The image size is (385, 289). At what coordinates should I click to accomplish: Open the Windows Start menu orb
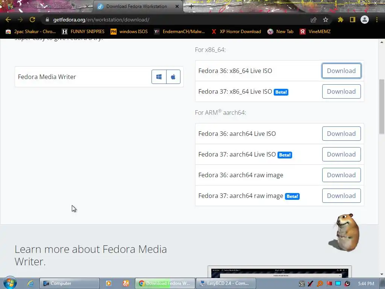(10, 283)
